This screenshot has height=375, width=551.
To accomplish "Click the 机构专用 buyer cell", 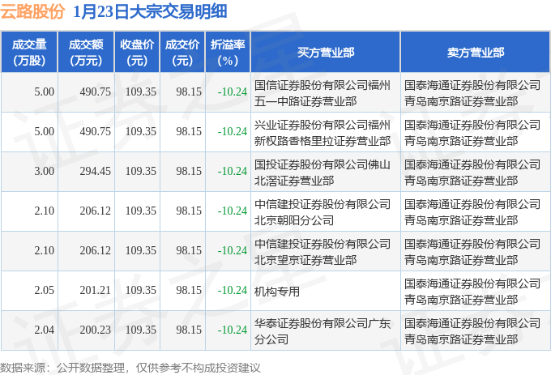I will pyautogui.click(x=326, y=291).
